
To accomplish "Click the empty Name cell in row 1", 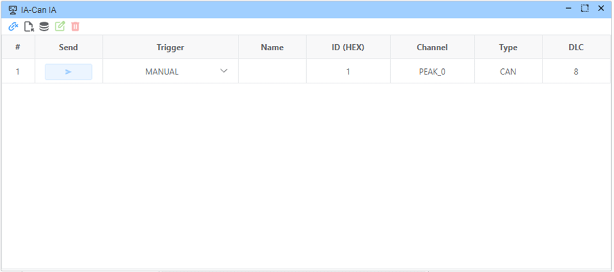I will coord(272,71).
